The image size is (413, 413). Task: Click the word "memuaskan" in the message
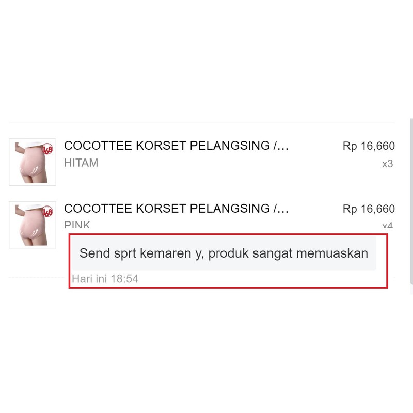point(332,253)
